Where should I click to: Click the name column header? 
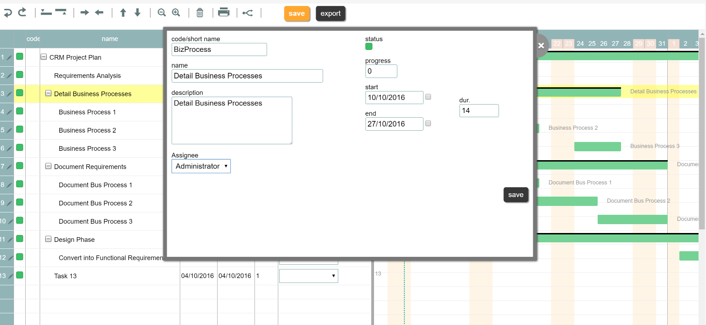point(110,39)
